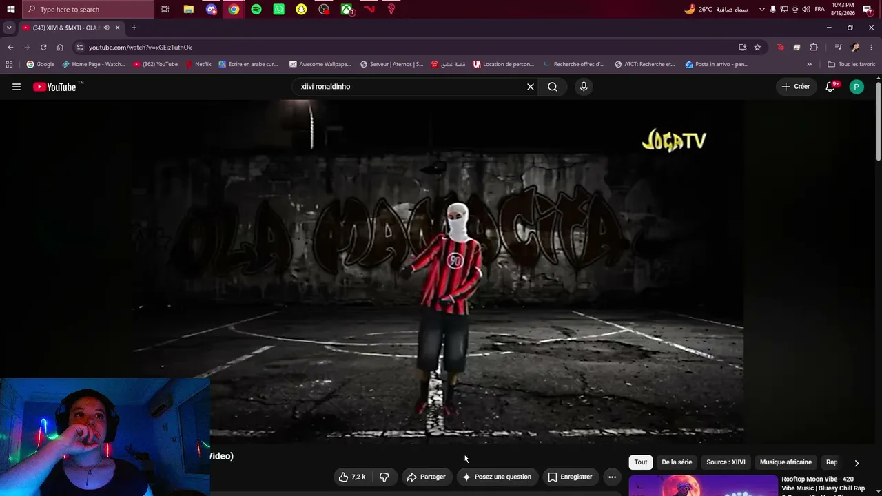Start voice search with the microphone
The image size is (882, 496).
(x=584, y=87)
